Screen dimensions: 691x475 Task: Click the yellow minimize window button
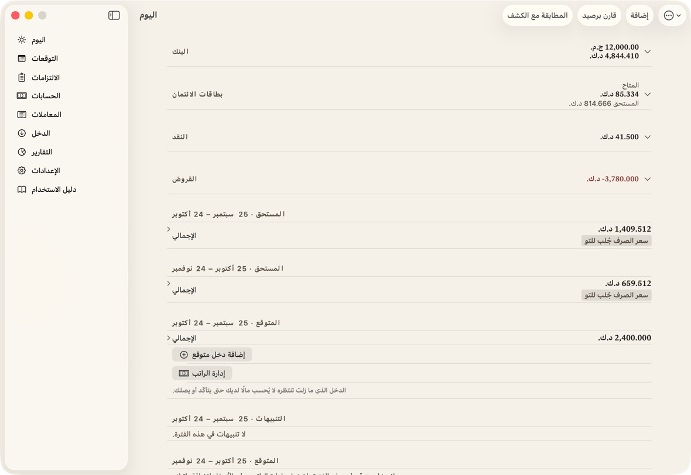tap(29, 15)
